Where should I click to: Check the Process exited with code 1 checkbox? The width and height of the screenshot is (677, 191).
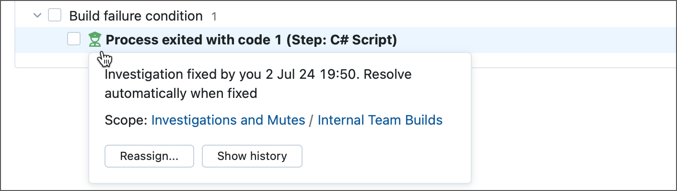coord(74,40)
